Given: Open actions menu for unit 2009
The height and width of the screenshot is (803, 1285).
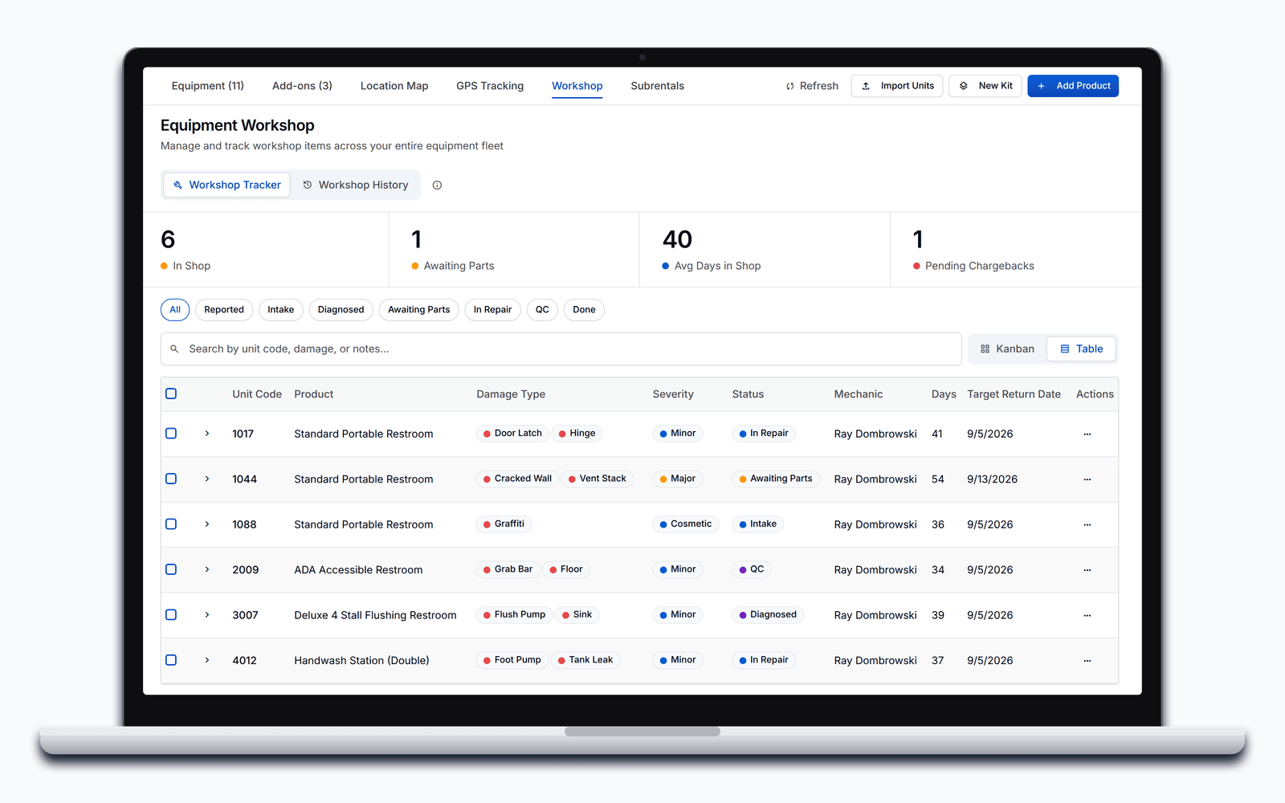Looking at the screenshot, I should [1087, 570].
